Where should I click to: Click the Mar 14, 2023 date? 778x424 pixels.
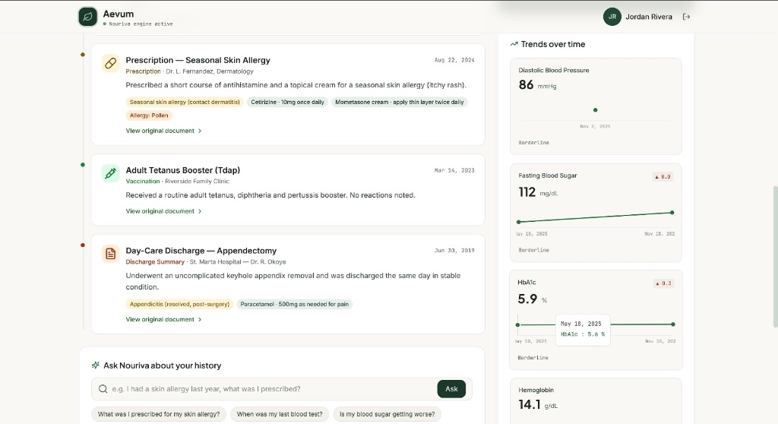tap(454, 170)
